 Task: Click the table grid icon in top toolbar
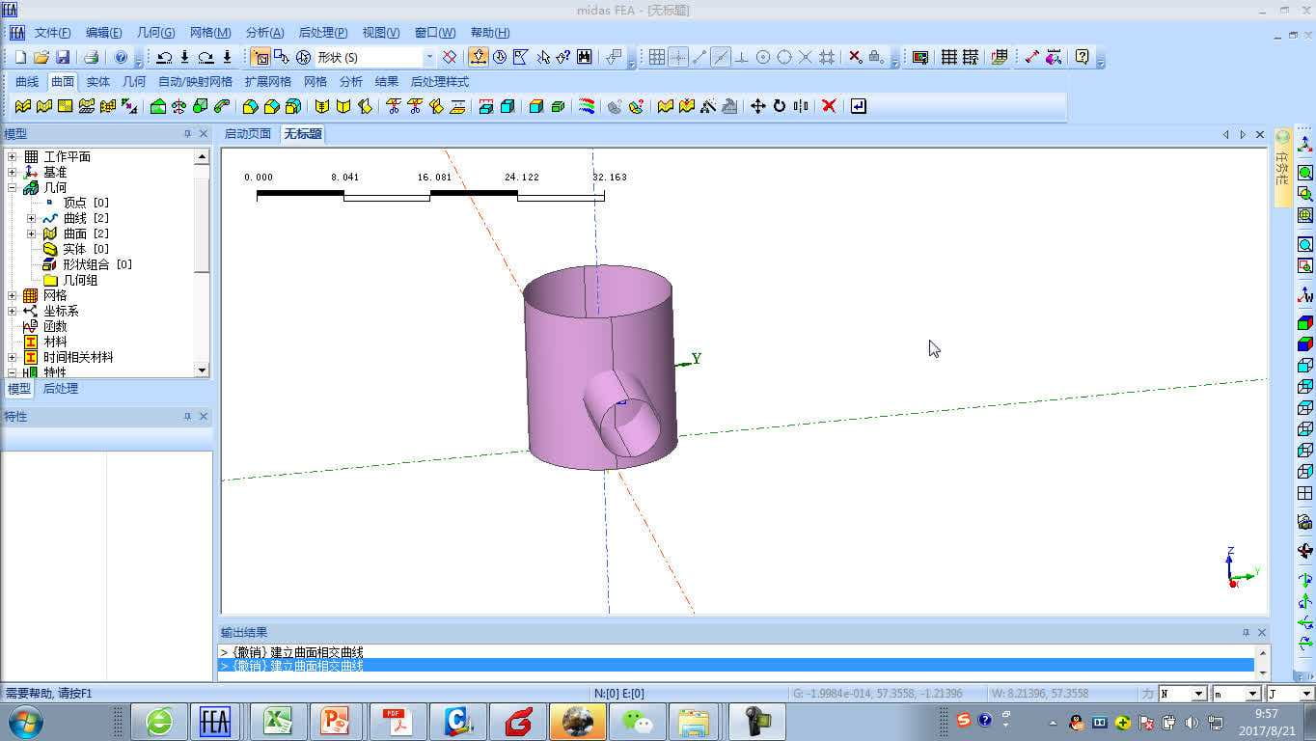(948, 58)
